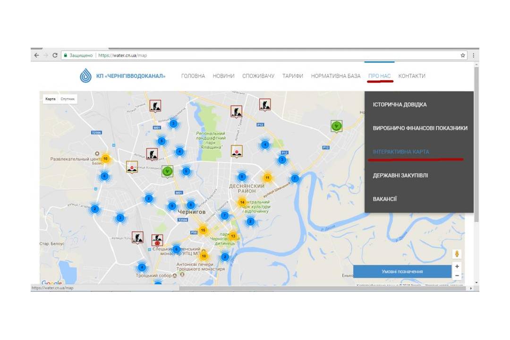This screenshot has width=510, height=340.
Task: Click the excavation marker with the red dot
Action: click(157, 240)
